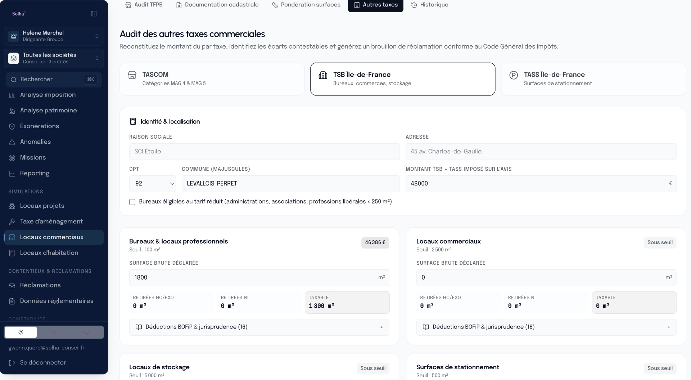The height and width of the screenshot is (380, 691).
Task: Select TSB Île-de-France card
Action: (403, 79)
